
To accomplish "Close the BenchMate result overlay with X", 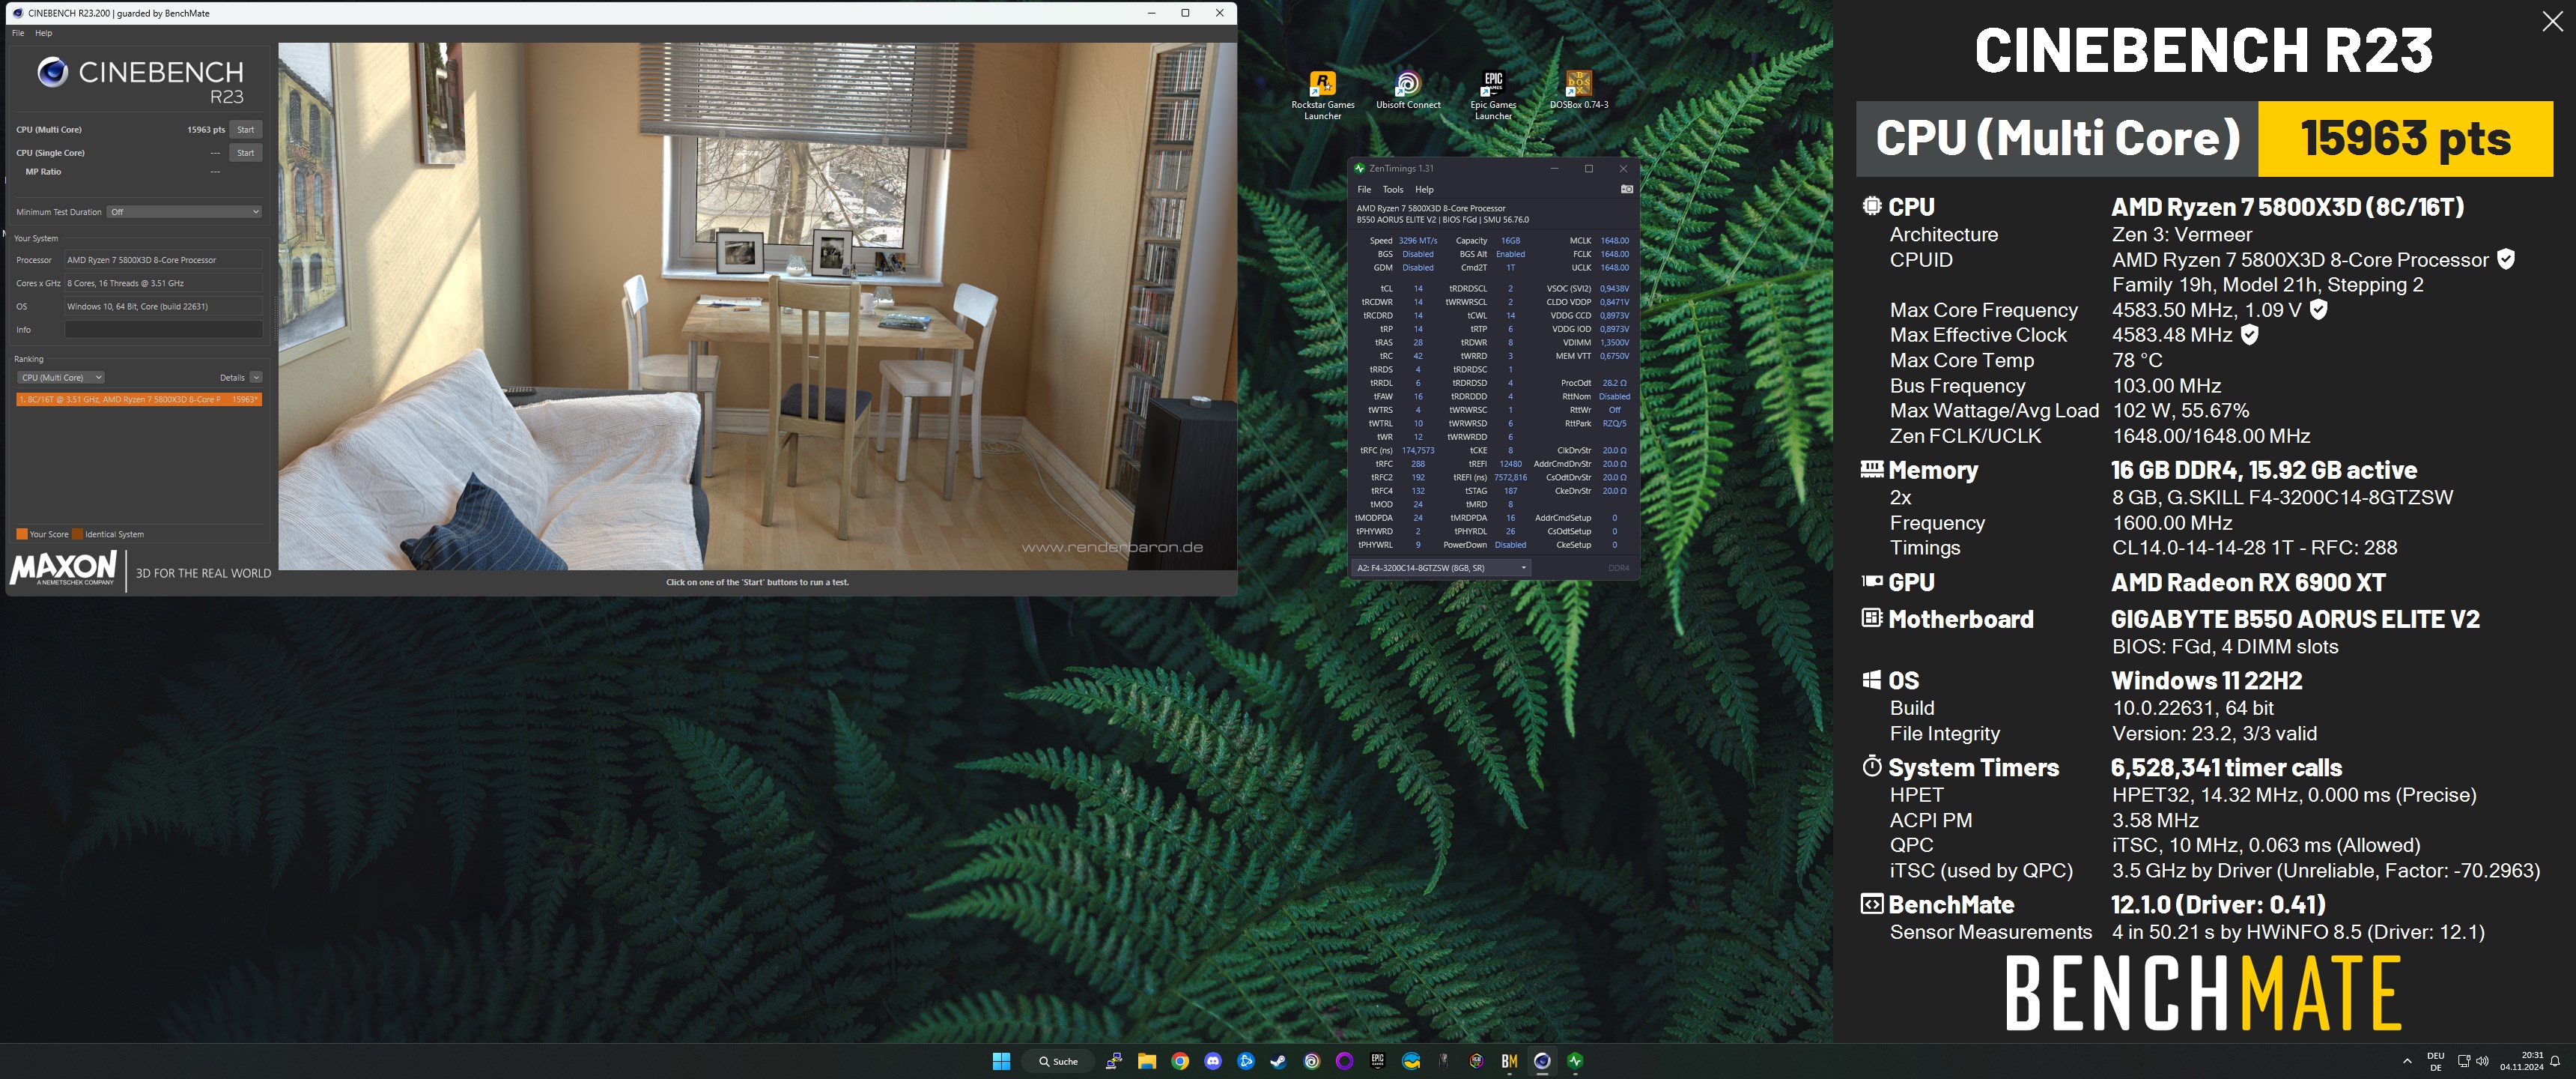I will click(2552, 22).
